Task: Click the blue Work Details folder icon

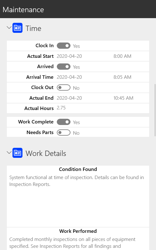Action: (x=17, y=153)
